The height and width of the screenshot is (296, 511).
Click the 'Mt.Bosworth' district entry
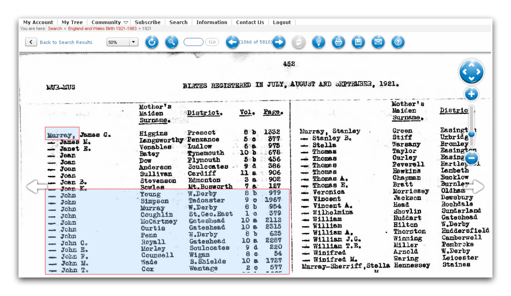click(211, 187)
